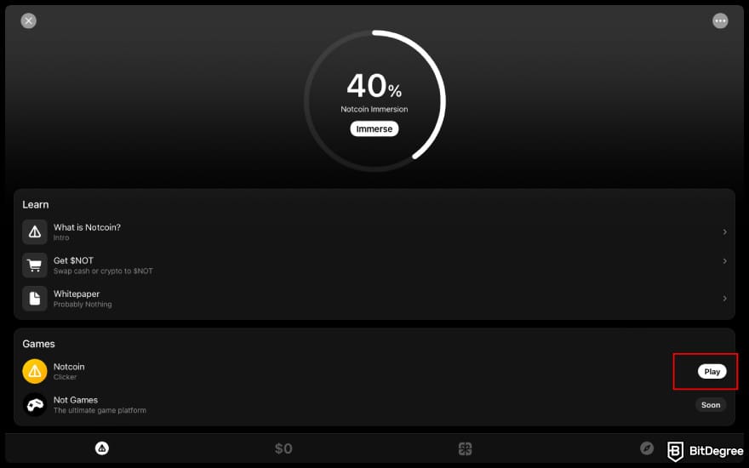Expand the Get $NOT chevron arrow
The width and height of the screenshot is (749, 468).
point(724,261)
